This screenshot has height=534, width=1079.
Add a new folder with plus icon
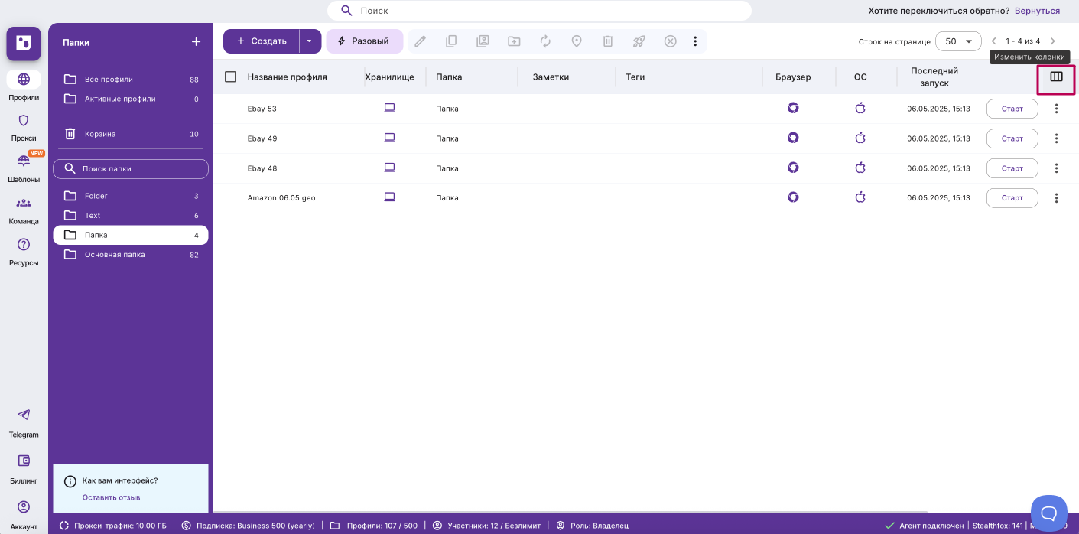click(196, 42)
